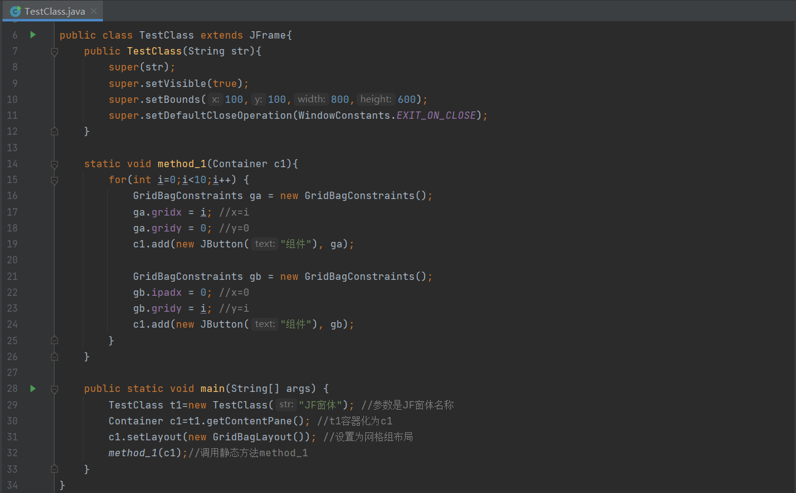Collapse method_1 using the line 14 fold marker

[x=55, y=164]
